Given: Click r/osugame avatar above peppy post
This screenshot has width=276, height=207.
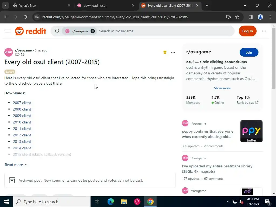Looking at the screenshot, I should [185, 123].
